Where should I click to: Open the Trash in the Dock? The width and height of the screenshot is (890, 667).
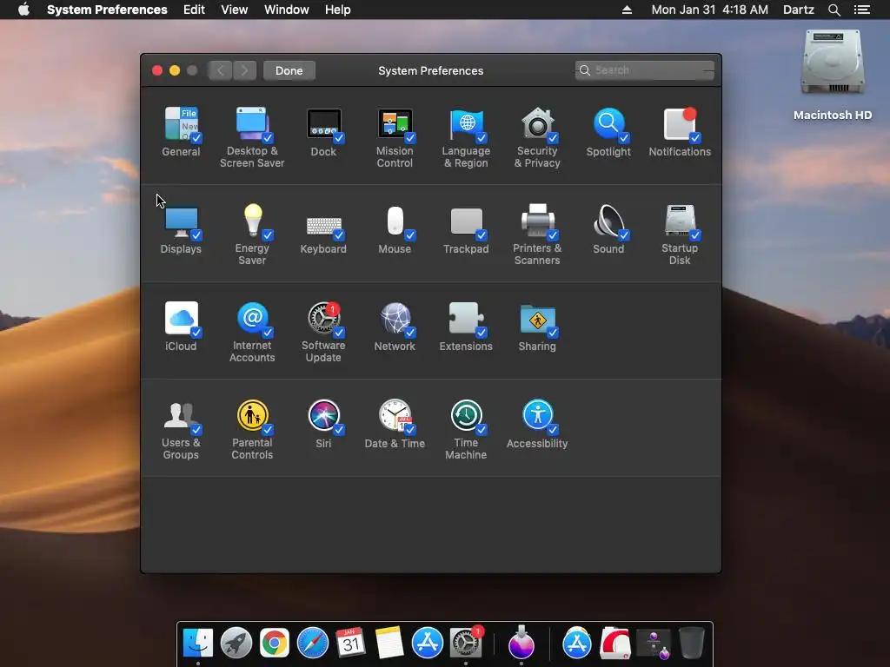point(691,644)
